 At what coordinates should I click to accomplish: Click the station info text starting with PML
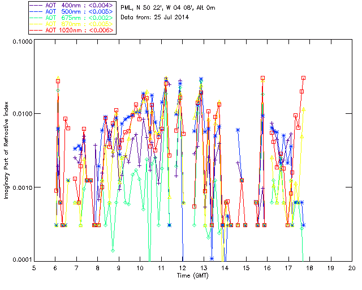tap(168, 8)
